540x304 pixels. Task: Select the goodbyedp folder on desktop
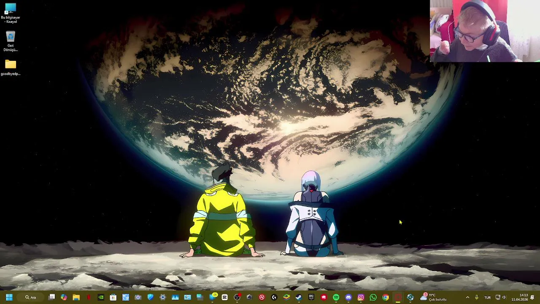[x=11, y=68]
